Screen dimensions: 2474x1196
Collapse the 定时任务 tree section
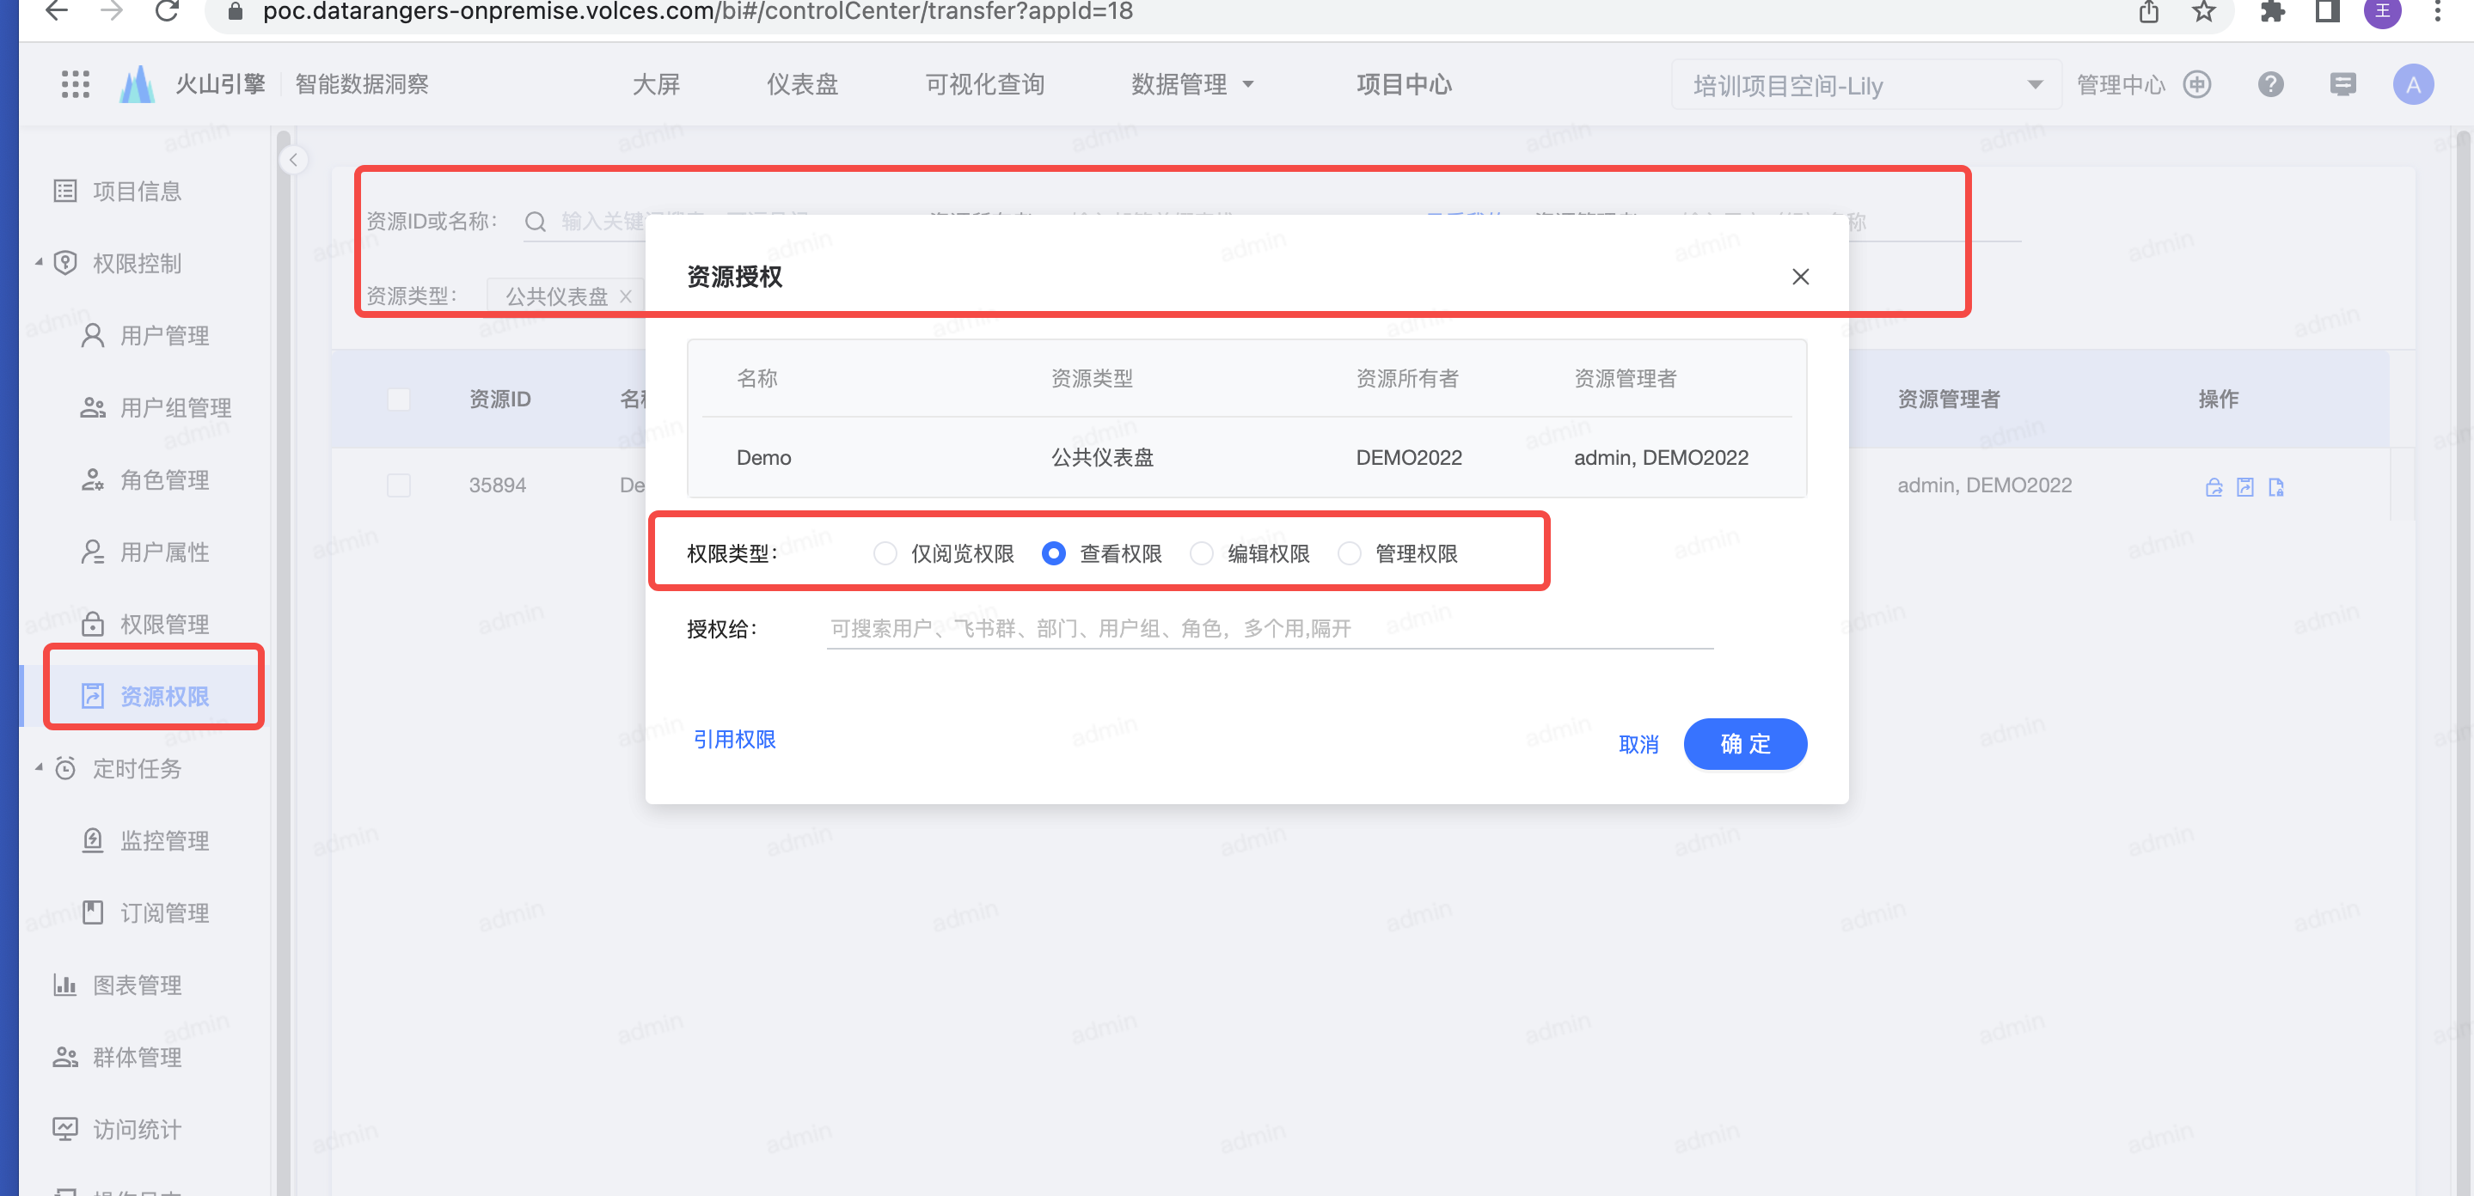tap(39, 768)
